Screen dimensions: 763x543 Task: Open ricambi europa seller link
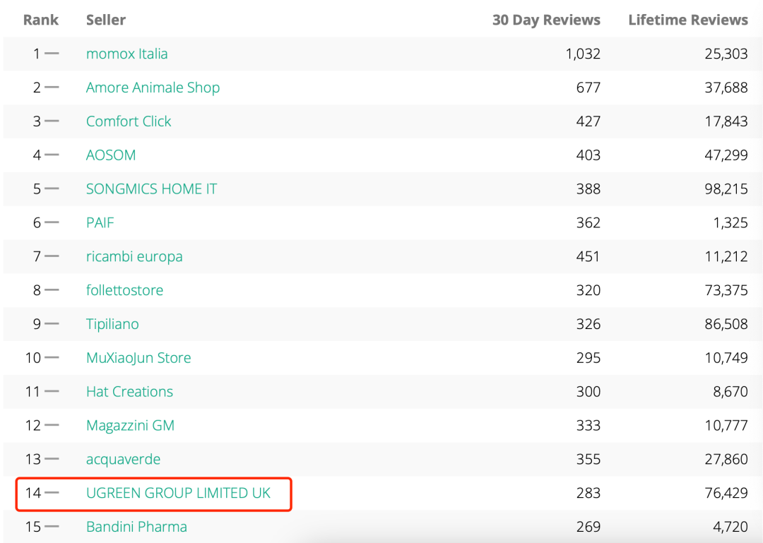tap(134, 256)
